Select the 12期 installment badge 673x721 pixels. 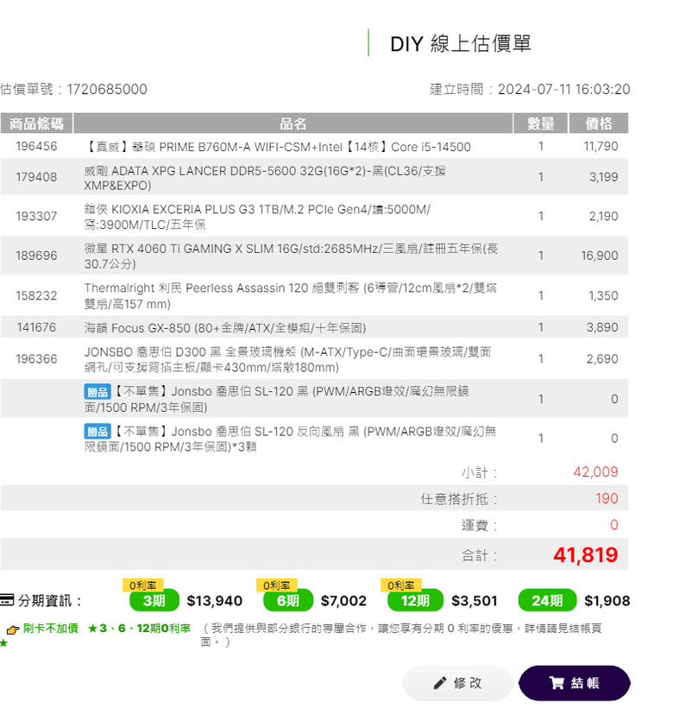pos(415,600)
